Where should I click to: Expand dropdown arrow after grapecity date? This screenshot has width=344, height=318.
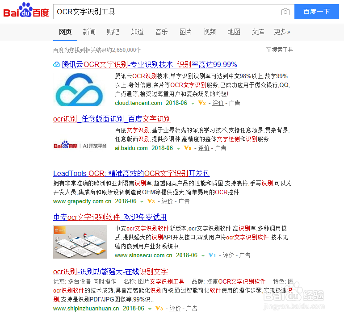click(x=142, y=201)
